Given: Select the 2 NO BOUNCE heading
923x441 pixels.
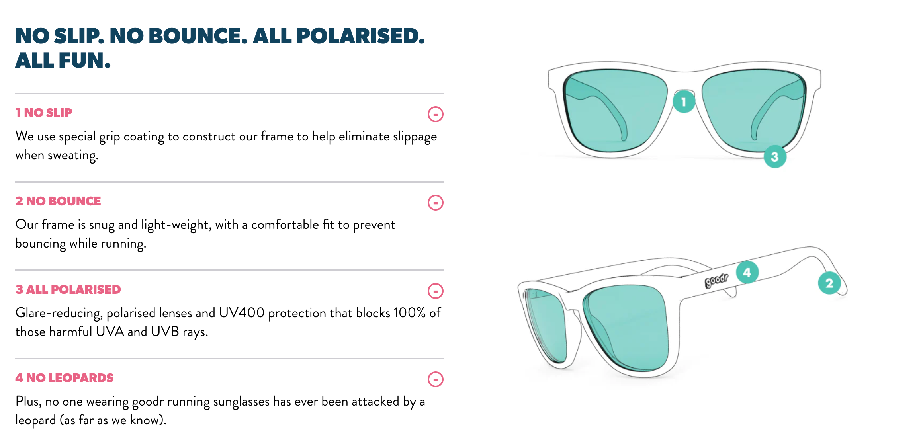Looking at the screenshot, I should (x=58, y=201).
